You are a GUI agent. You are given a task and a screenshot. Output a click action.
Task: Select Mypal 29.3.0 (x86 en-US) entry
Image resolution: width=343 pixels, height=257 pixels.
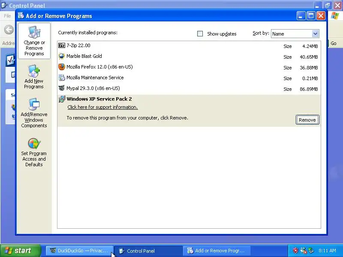click(x=189, y=89)
